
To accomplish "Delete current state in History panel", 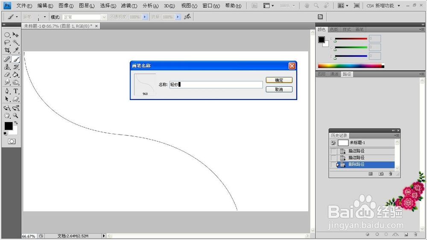I will pos(391,174).
